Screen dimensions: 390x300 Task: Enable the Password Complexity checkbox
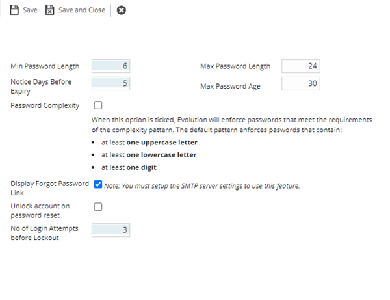pyautogui.click(x=98, y=105)
